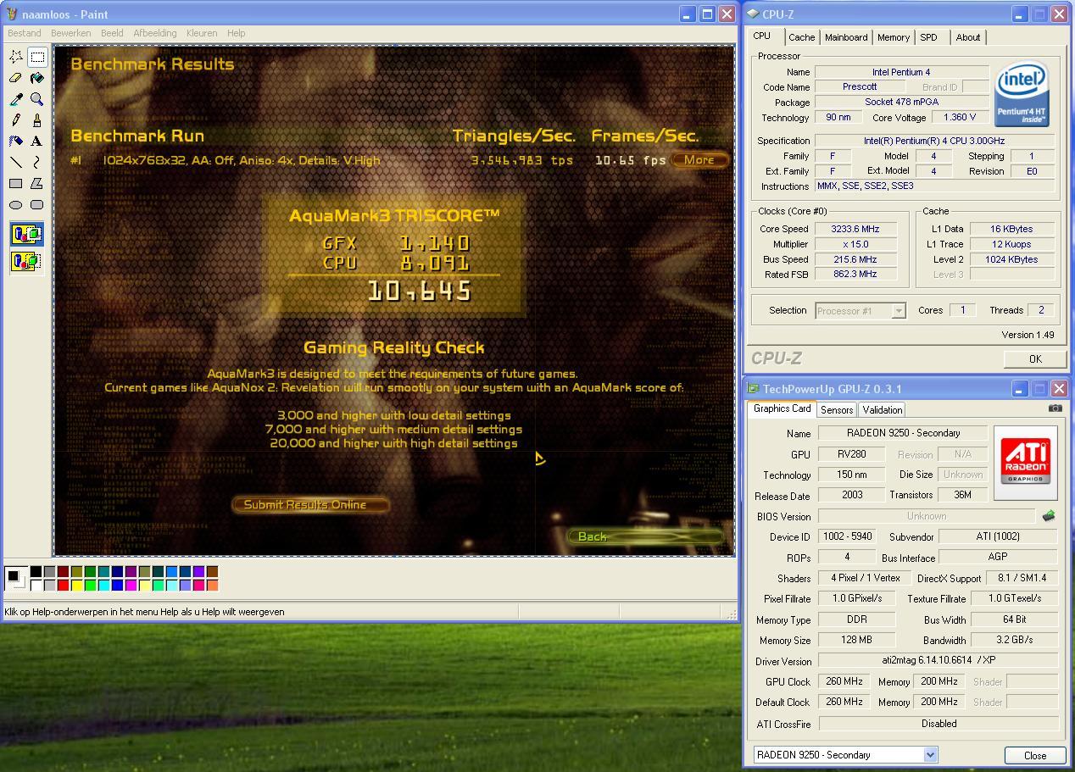Image resolution: width=1075 pixels, height=772 pixels.
Task: Select the Polygon shape tool
Action: tap(37, 183)
